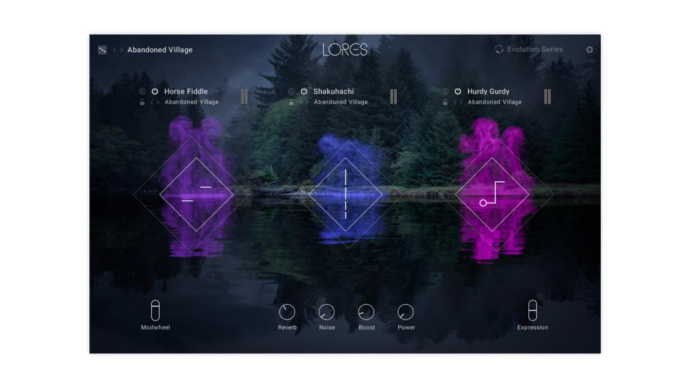Select next preset for Hurdy Gurdy layer
690x388 pixels.
[461, 102]
